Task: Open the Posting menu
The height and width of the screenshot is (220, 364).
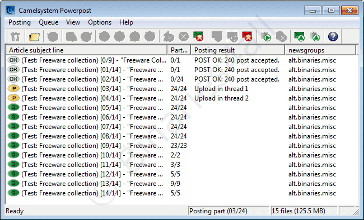Action: click(x=20, y=22)
